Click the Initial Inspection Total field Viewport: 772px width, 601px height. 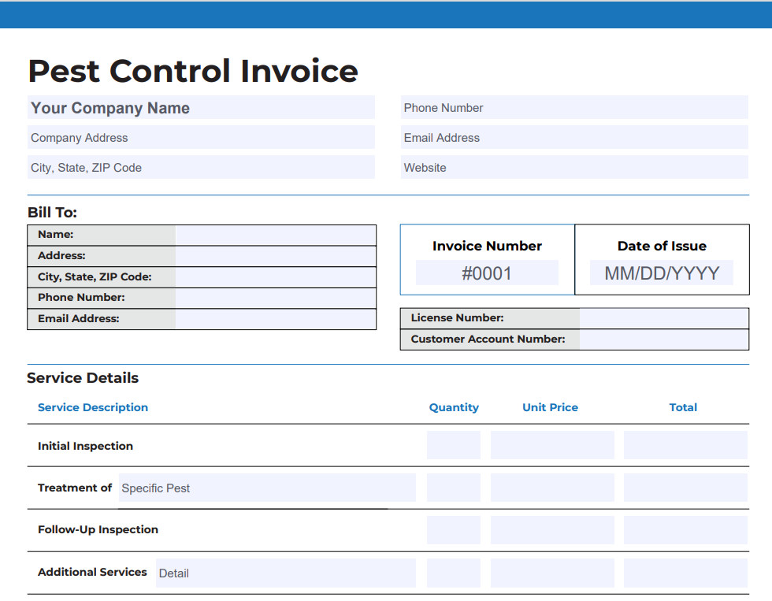[x=685, y=444]
